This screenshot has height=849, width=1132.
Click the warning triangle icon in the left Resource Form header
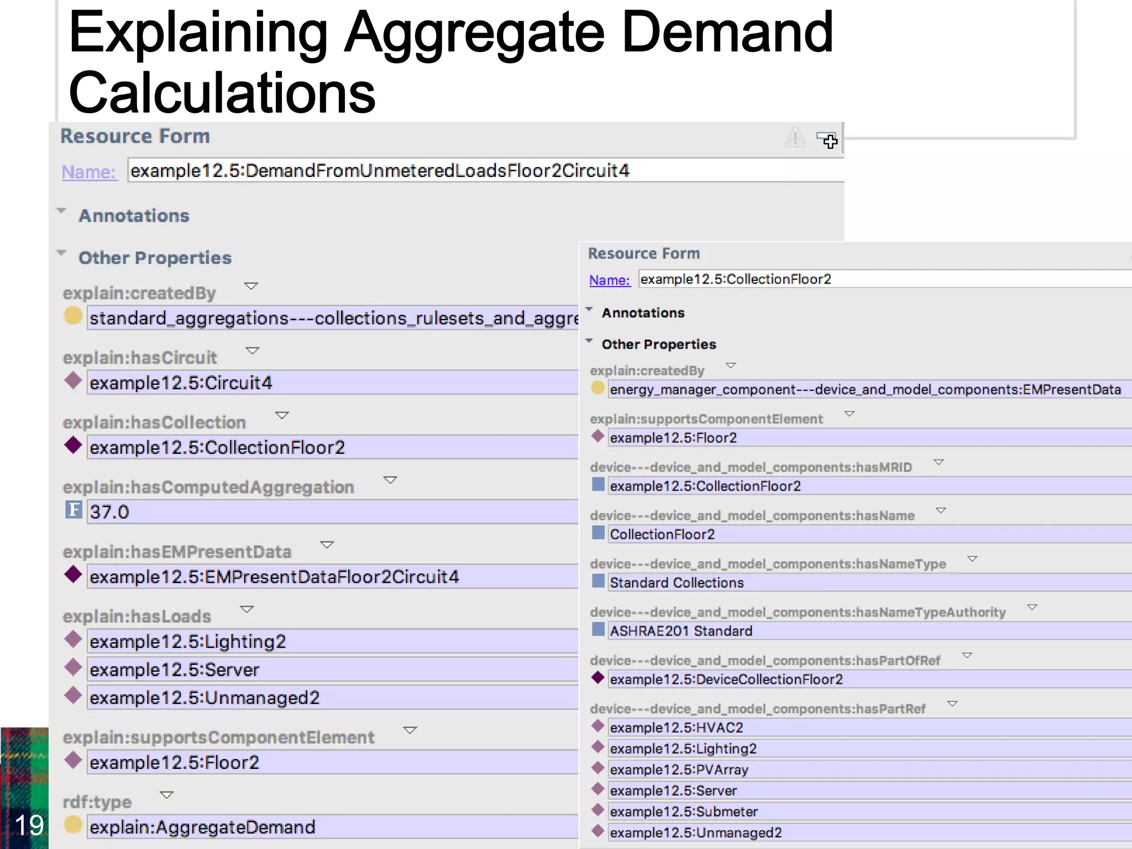(795, 137)
